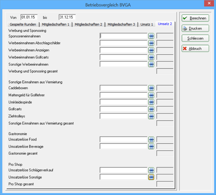
Task: Open the account selector icon for Ziehtrolleys
Action: (151, 116)
